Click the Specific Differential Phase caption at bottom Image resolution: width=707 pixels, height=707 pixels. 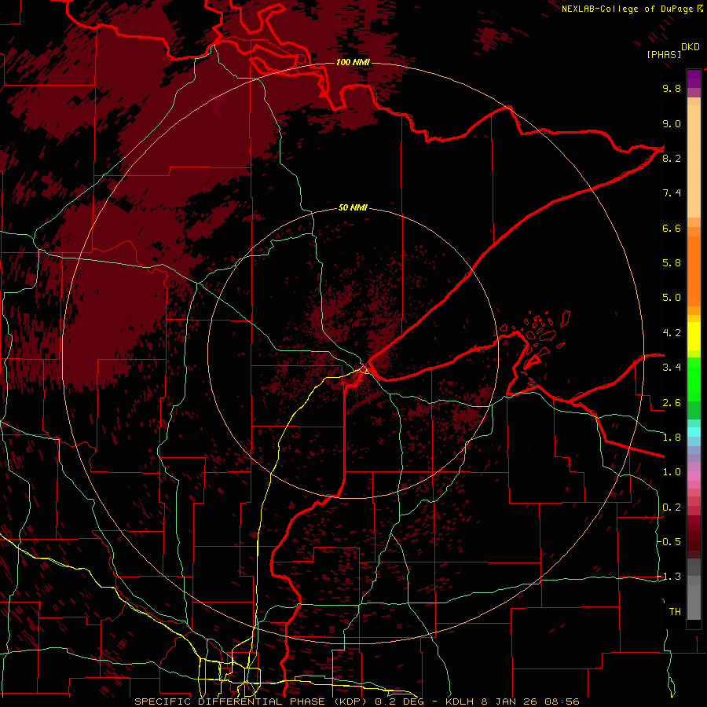(x=357, y=702)
